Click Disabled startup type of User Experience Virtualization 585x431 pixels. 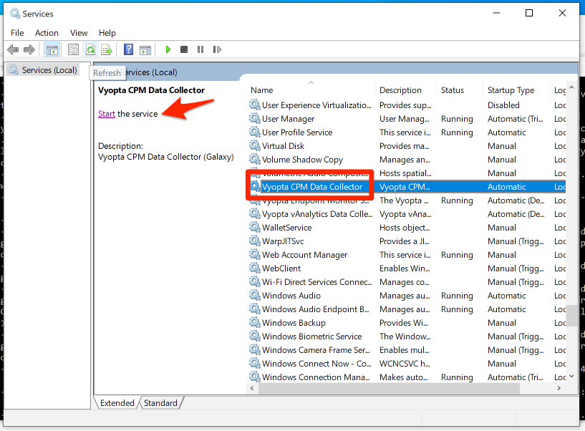coord(503,105)
